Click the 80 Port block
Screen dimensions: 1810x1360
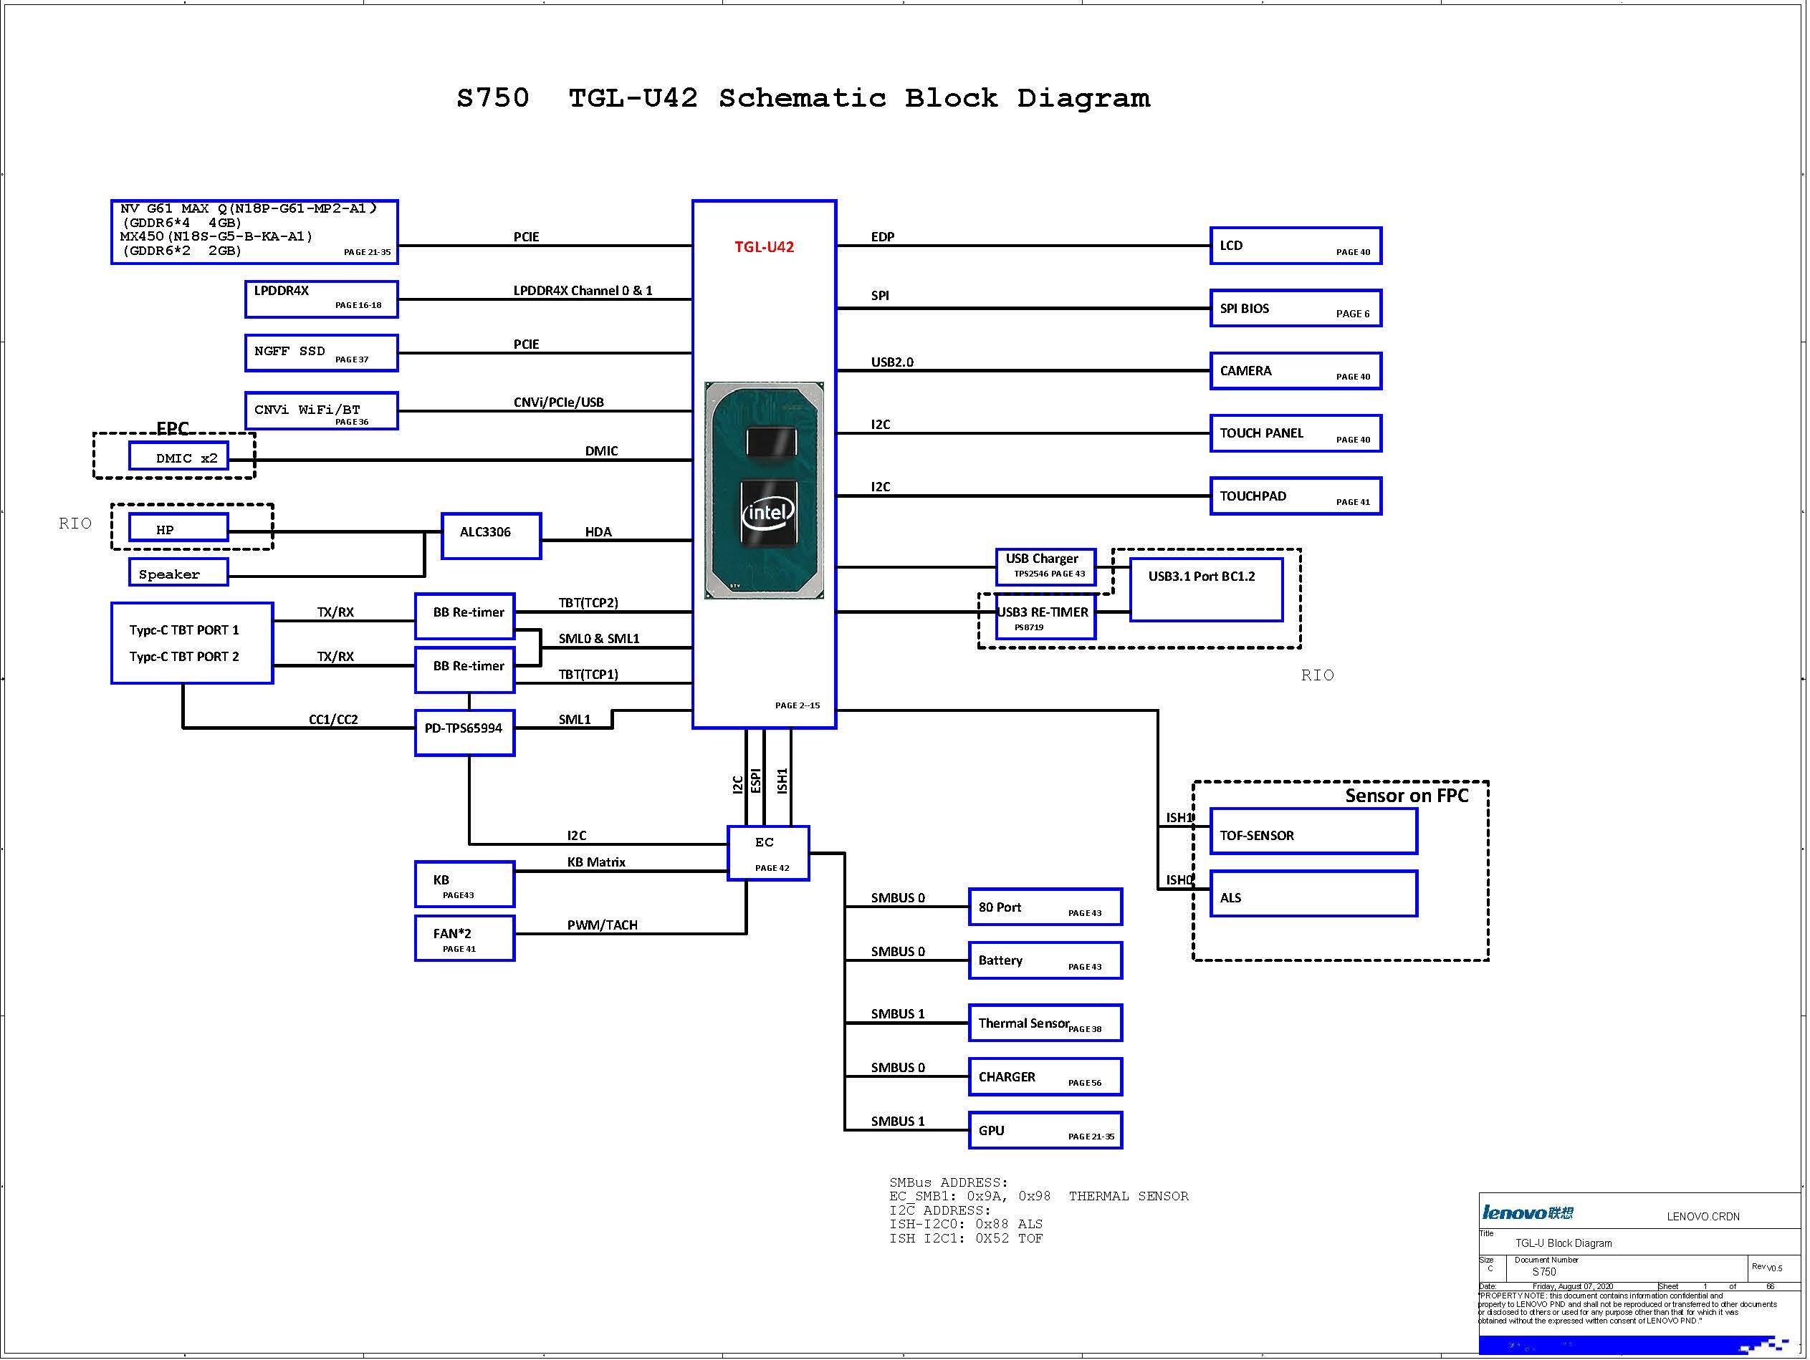tap(1045, 907)
